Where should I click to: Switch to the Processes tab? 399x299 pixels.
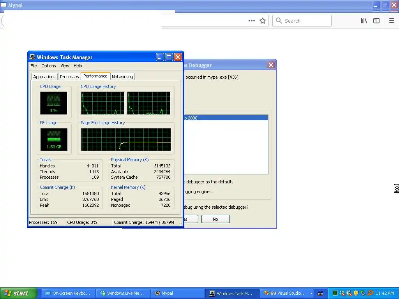pyautogui.click(x=69, y=77)
